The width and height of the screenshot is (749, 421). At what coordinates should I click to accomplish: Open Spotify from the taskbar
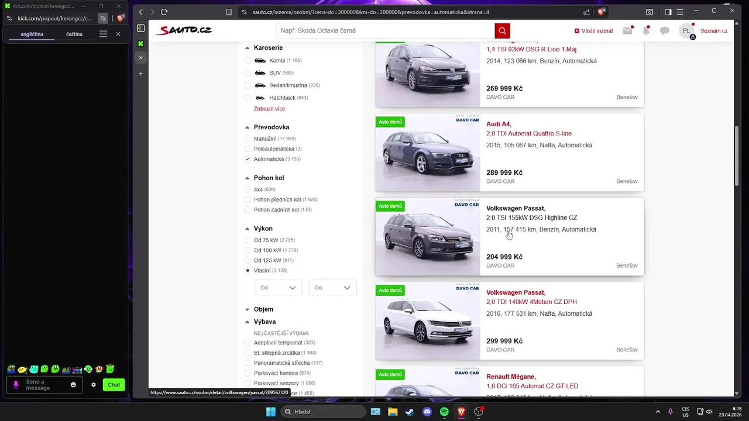[x=444, y=412]
